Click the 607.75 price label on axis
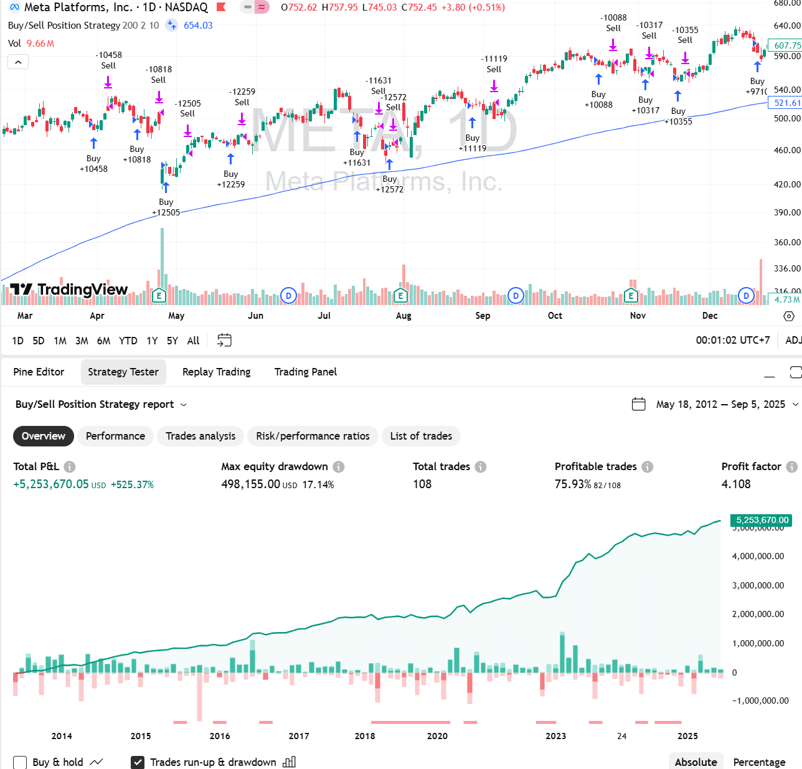The image size is (802, 769). coord(786,45)
